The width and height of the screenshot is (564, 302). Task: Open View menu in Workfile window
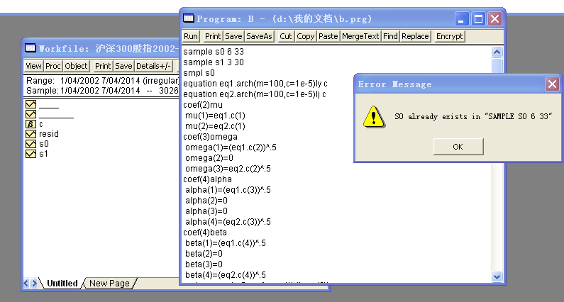[33, 66]
